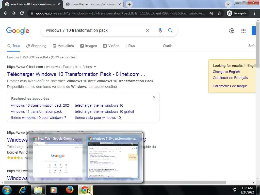Select the Tous results tab
The height and width of the screenshot is (195, 260).
click(14, 46)
